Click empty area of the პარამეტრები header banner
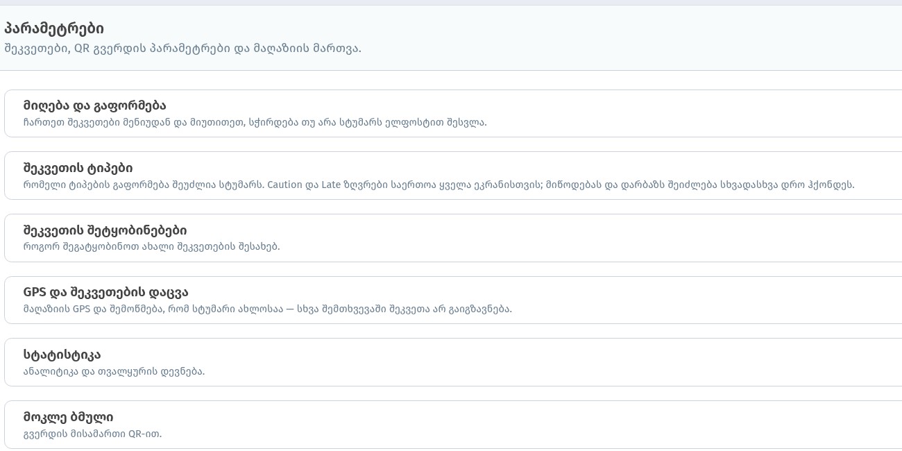The height and width of the screenshot is (451, 902). pyautogui.click(x=624, y=37)
